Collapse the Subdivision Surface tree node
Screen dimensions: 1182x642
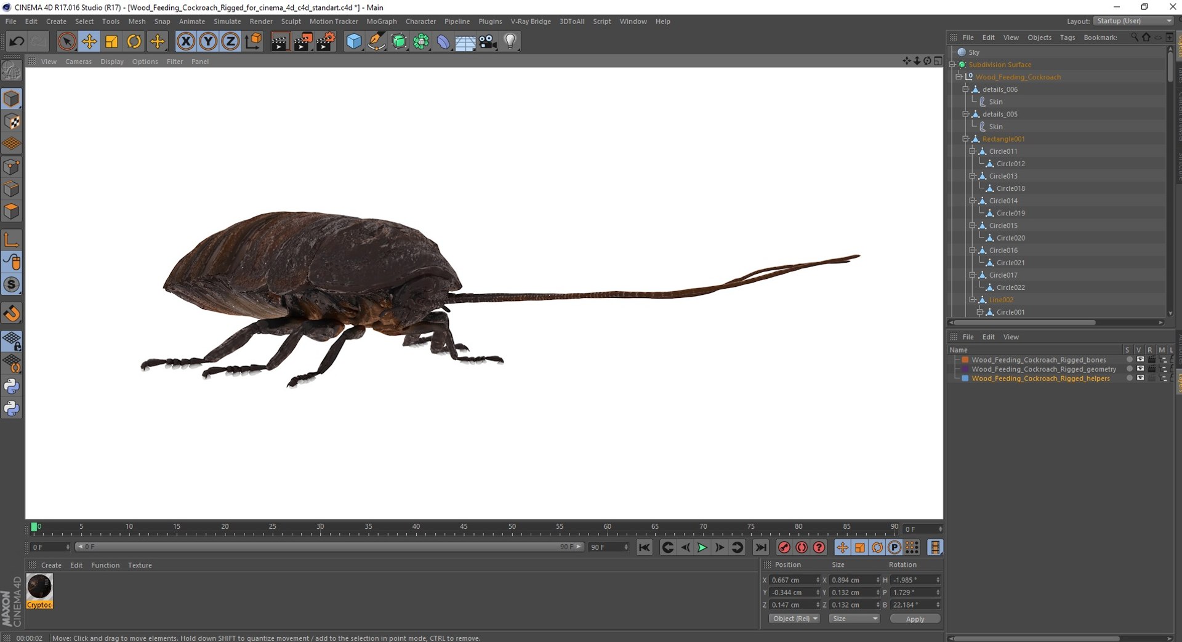[952, 65]
